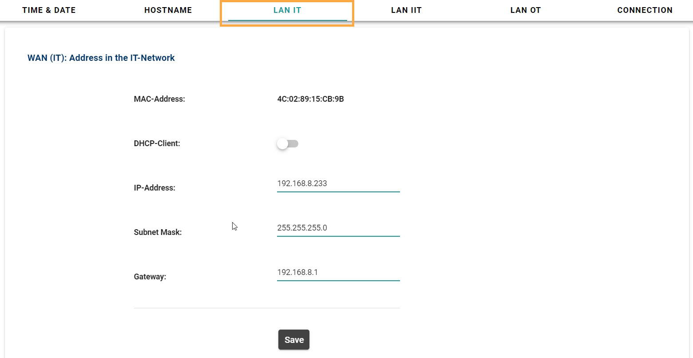This screenshot has height=358, width=693.
Task: Click the DHCP-Client label text
Action: [157, 143]
